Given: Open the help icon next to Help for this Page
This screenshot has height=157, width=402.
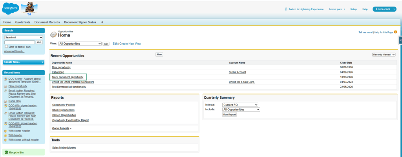Looking at the screenshot, I should 395,32.
